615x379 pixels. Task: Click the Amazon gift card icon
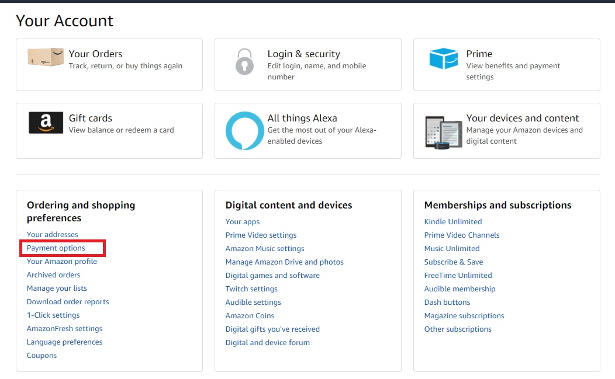[46, 123]
